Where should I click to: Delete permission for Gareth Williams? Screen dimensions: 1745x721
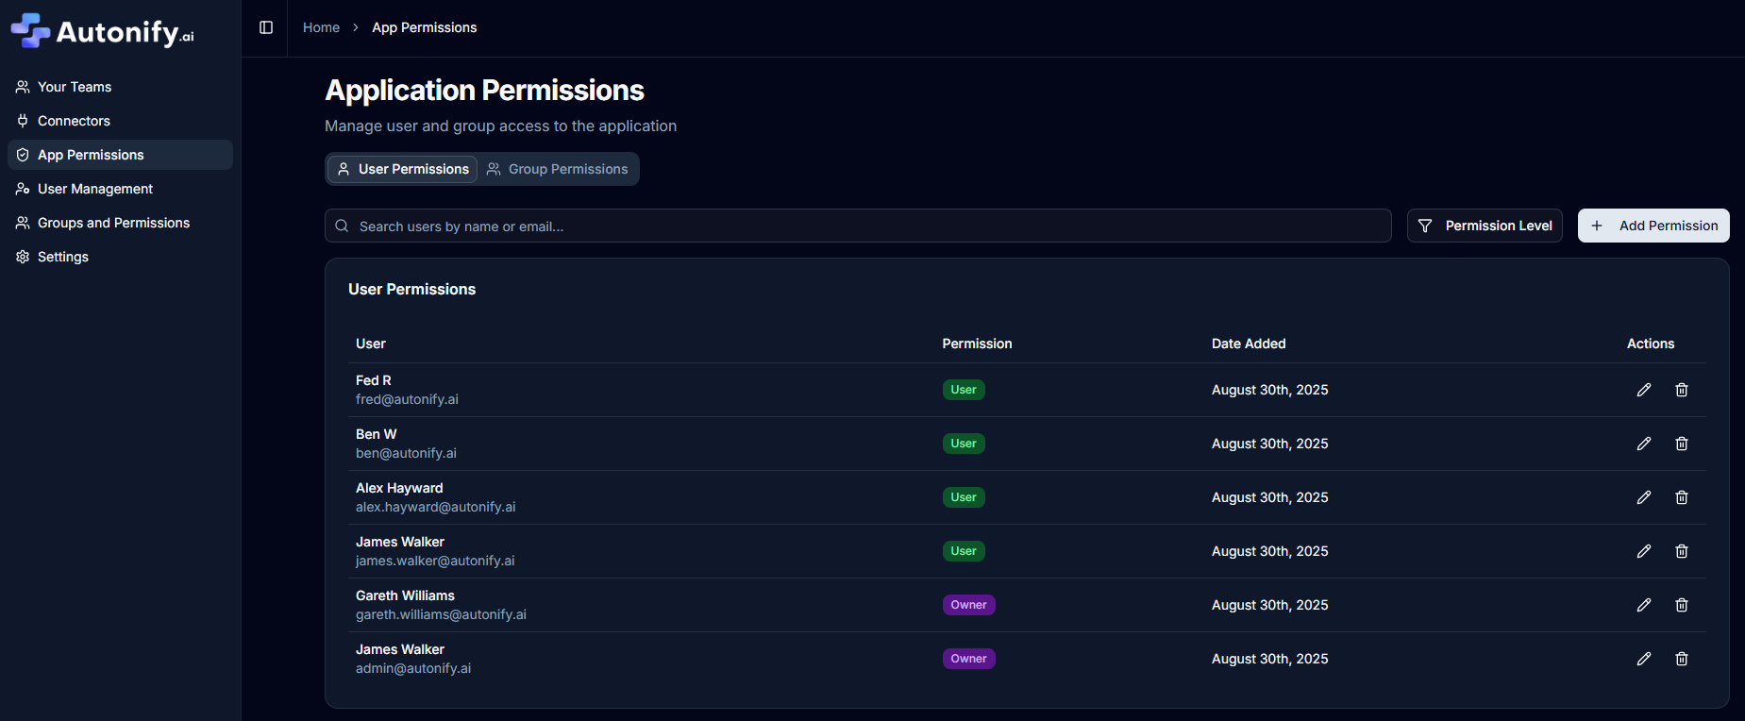(1682, 605)
